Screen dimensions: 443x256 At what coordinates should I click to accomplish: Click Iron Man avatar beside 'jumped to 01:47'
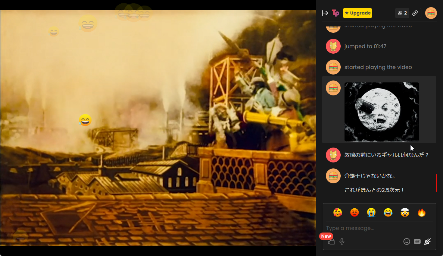click(x=333, y=46)
